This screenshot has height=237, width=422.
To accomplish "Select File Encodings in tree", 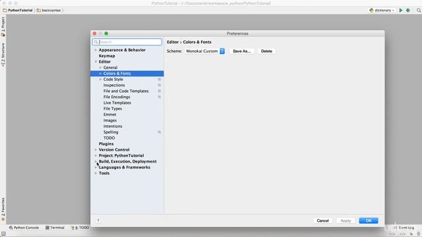I will click(117, 97).
